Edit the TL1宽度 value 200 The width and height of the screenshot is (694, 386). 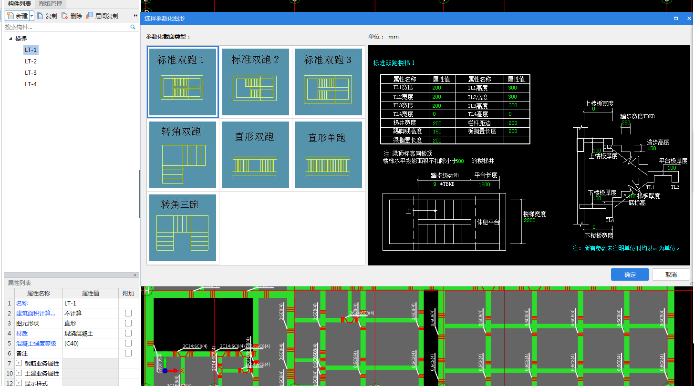pyautogui.click(x=436, y=88)
